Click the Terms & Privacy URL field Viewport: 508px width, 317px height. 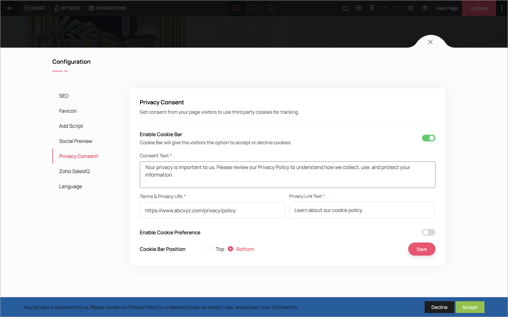(x=212, y=211)
